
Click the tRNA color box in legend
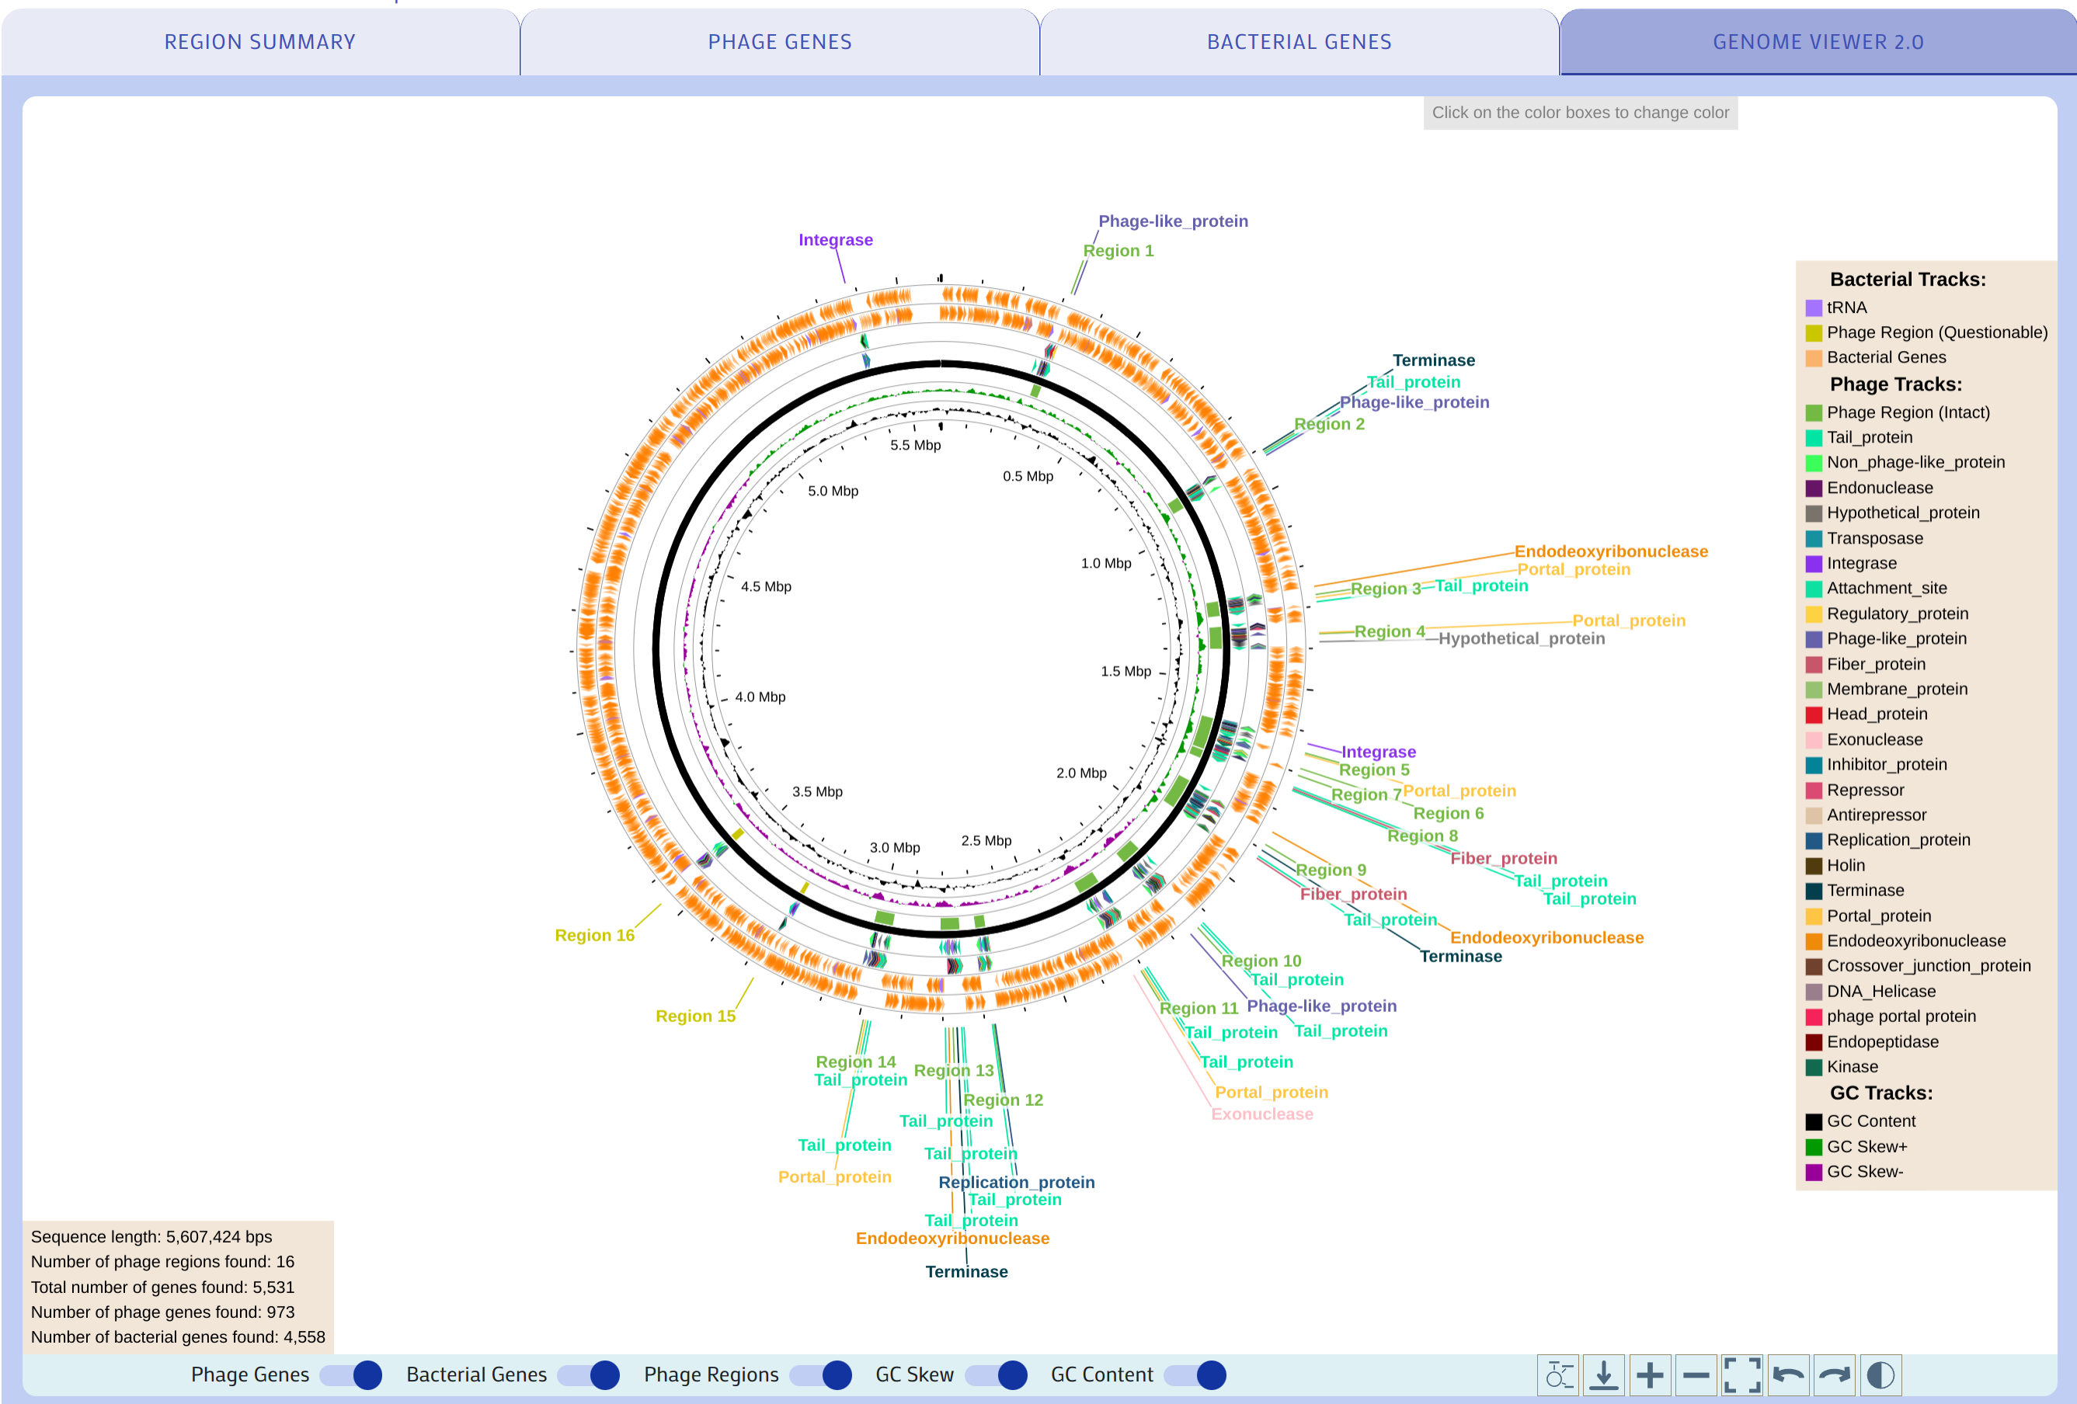[1814, 308]
